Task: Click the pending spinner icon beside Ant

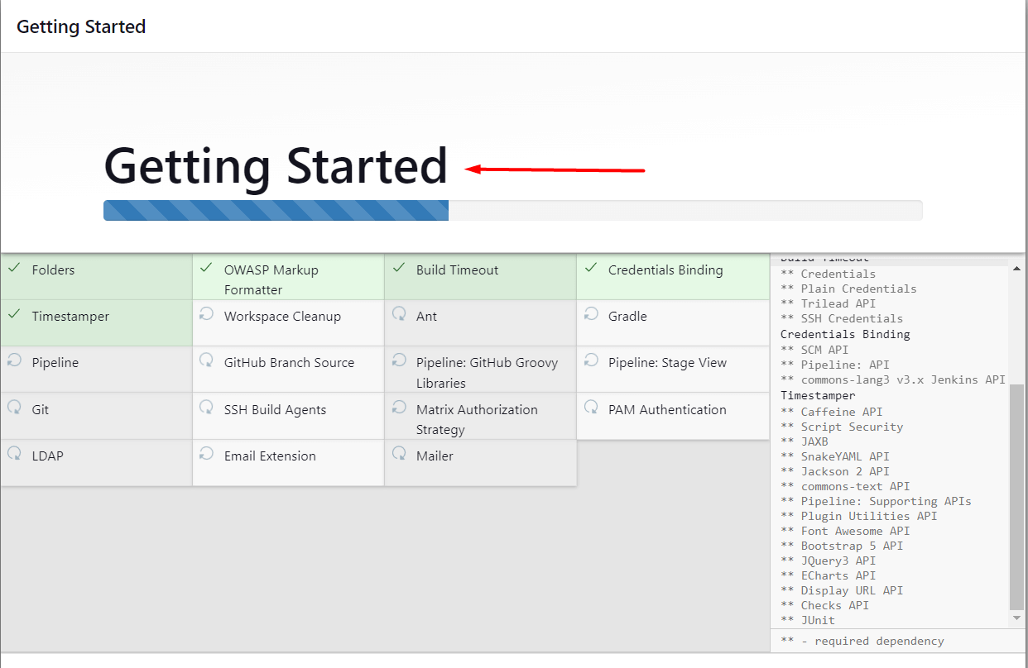Action: pos(398,314)
